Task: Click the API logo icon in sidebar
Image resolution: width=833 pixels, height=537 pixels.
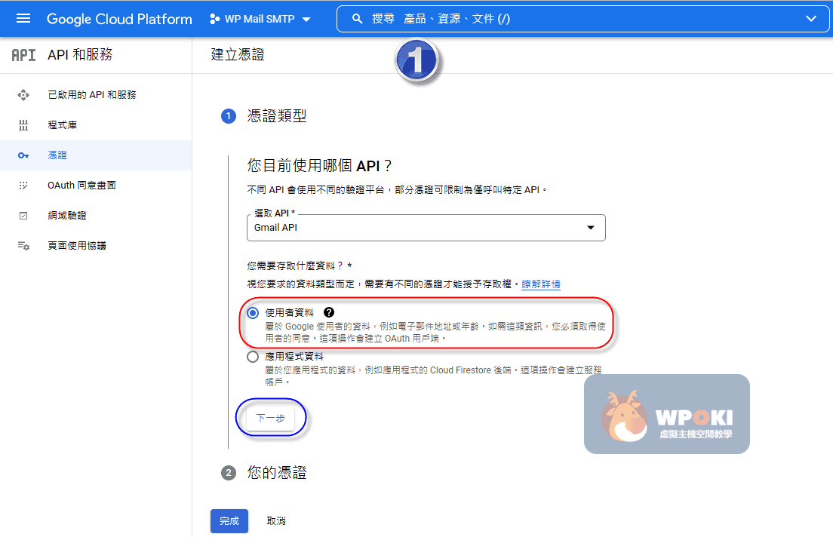Action: (23, 55)
